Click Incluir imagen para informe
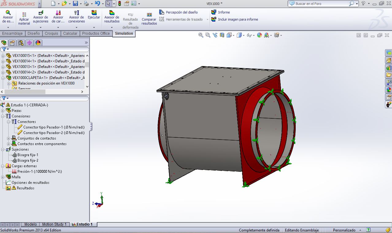Image resolution: width=392 pixels, height=233 pixels. tap(235, 19)
